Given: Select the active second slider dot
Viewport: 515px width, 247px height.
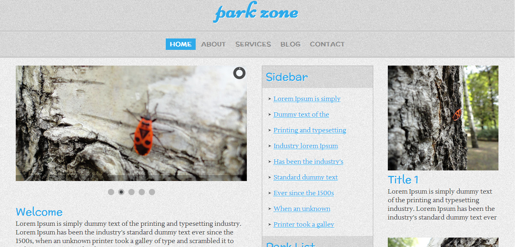Looking at the screenshot, I should [121, 192].
